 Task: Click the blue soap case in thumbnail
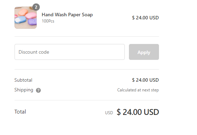[x=20, y=20]
